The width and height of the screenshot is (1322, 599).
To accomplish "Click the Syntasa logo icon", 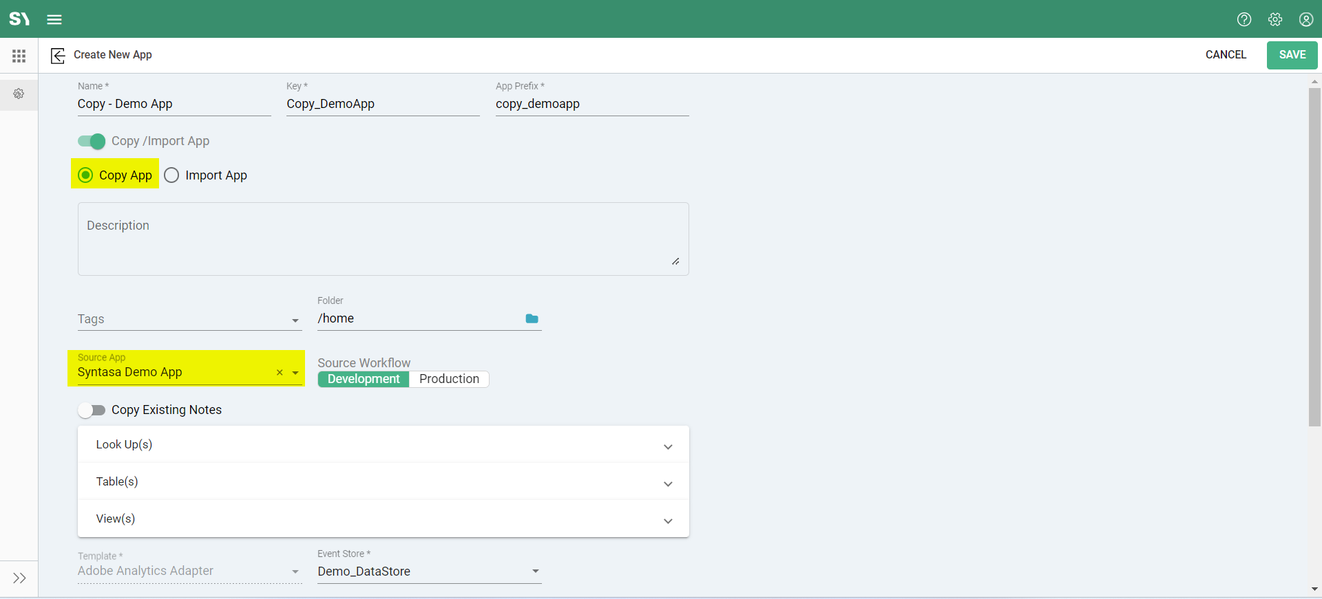I will [x=19, y=19].
